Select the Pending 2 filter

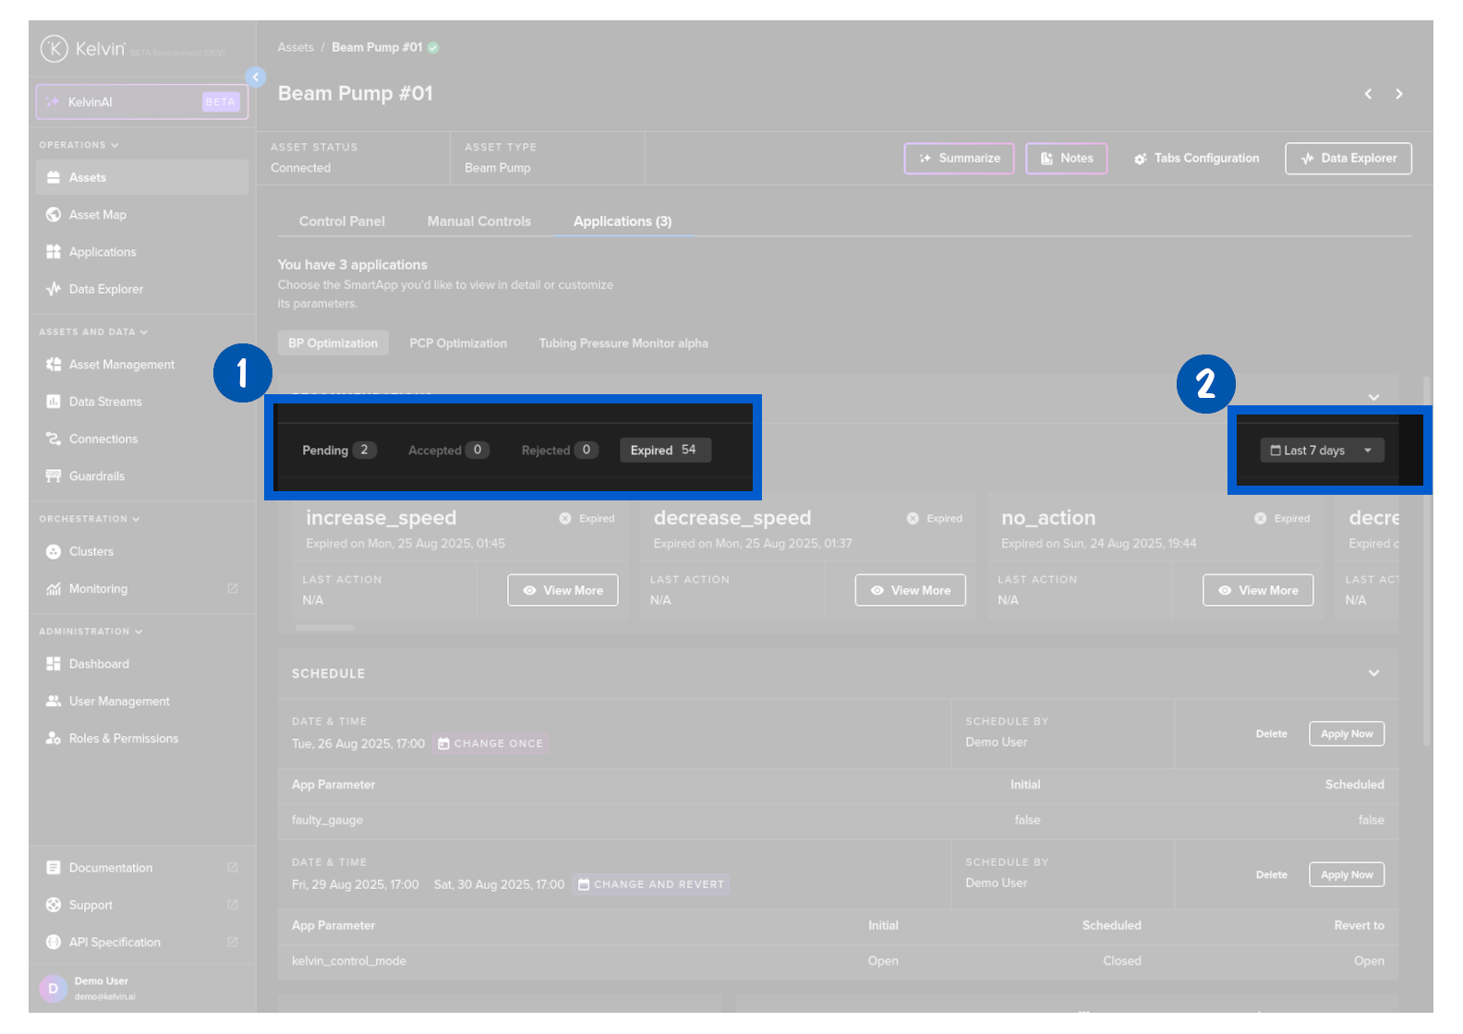tap(338, 450)
